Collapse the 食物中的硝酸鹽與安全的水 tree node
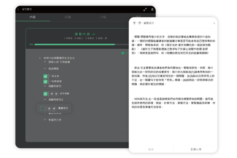 (x=40, y=58)
